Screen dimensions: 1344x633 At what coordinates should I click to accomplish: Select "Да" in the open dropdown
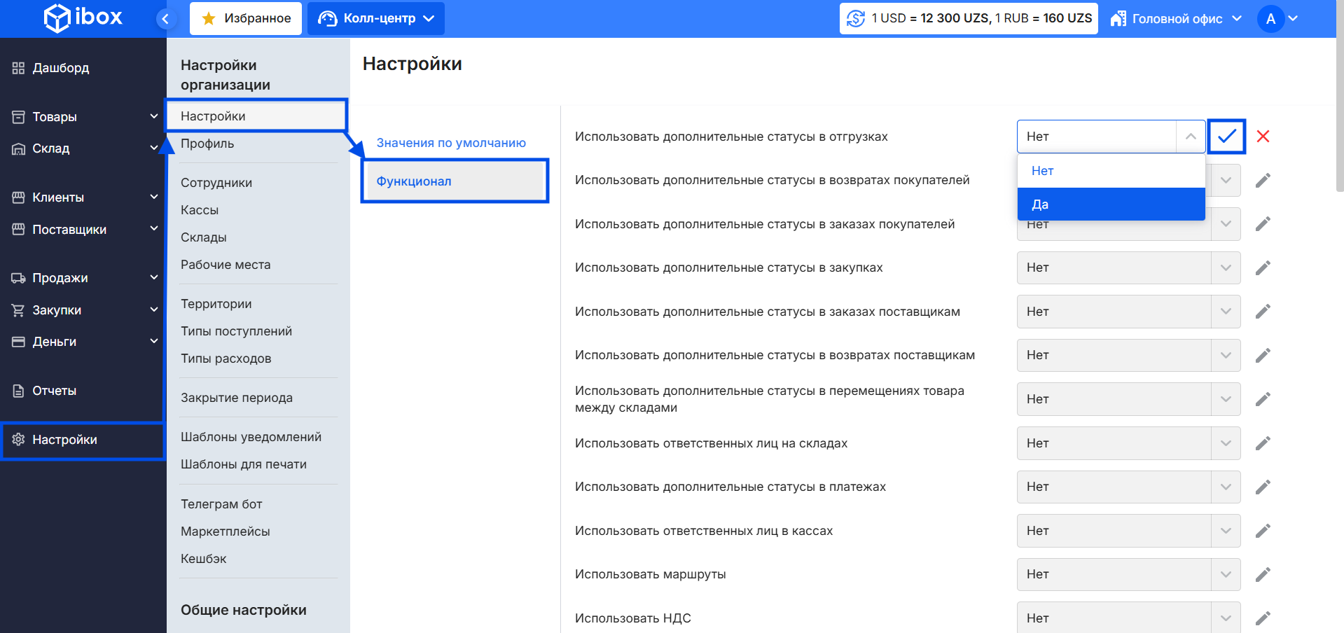click(1111, 204)
